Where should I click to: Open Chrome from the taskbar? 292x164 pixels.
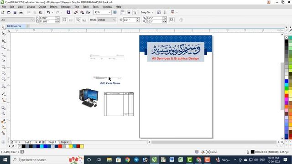pyautogui.click(x=127, y=160)
